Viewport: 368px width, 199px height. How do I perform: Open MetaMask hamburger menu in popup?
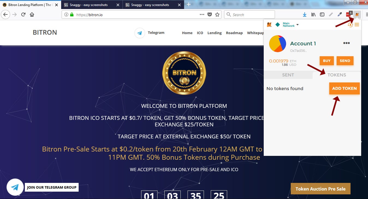(357, 25)
